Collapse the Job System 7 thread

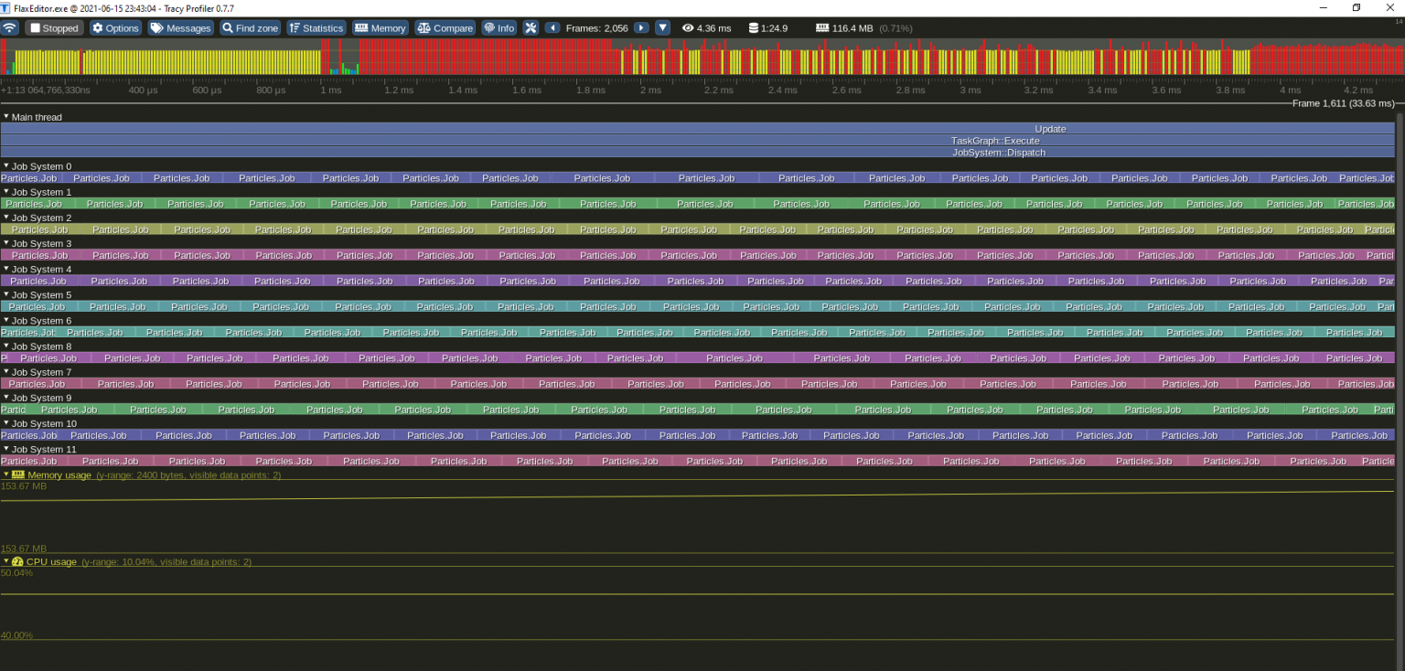[5, 372]
